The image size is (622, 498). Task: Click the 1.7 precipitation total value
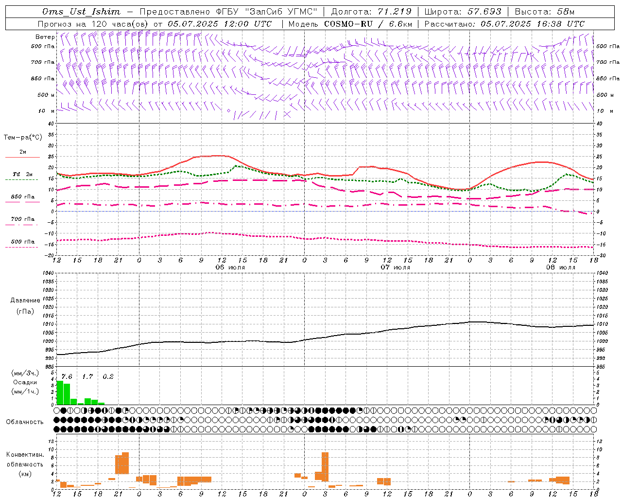coord(87,376)
